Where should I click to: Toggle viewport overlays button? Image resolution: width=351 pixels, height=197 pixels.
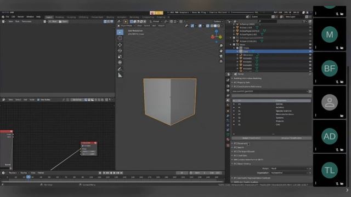click(x=200, y=26)
